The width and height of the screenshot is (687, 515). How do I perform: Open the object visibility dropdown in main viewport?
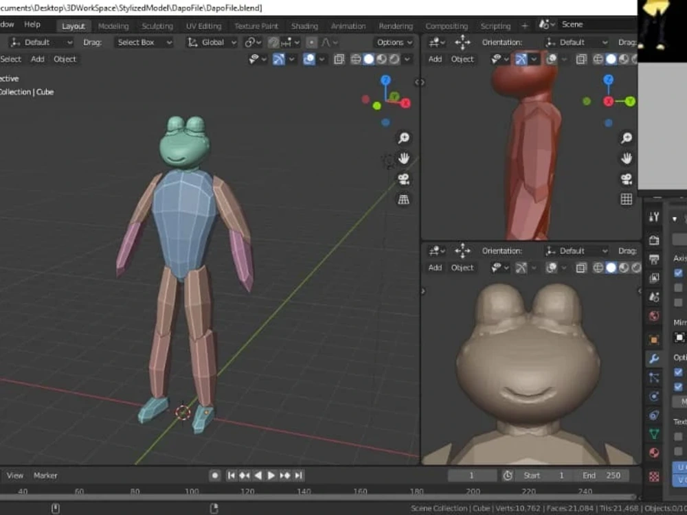click(x=257, y=59)
